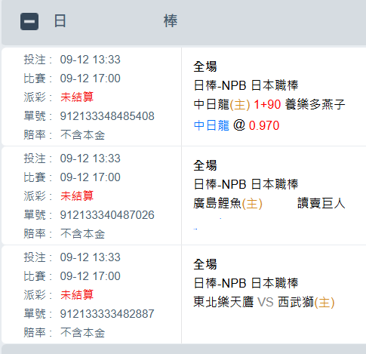Click 不含本金 on order 912133333482887
This screenshot has height=354, width=366.
coord(83,333)
